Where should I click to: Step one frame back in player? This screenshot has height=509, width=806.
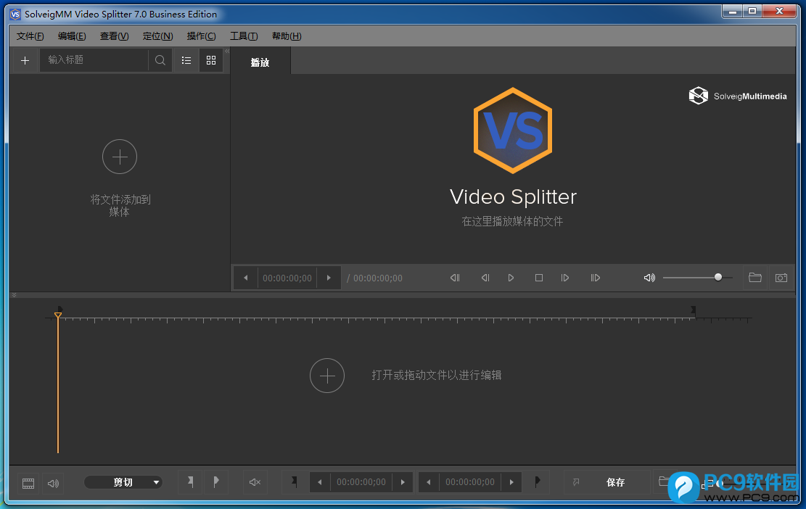(x=485, y=278)
